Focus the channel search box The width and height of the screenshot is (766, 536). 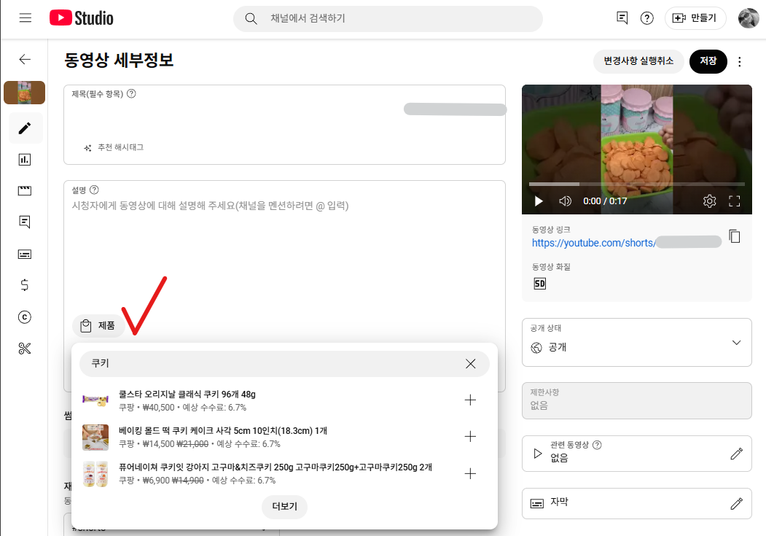pyautogui.click(x=388, y=18)
